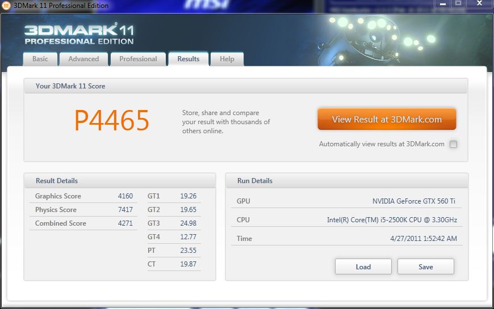Select the Physics Score value 7417
This screenshot has width=494, height=309.
pos(125,210)
